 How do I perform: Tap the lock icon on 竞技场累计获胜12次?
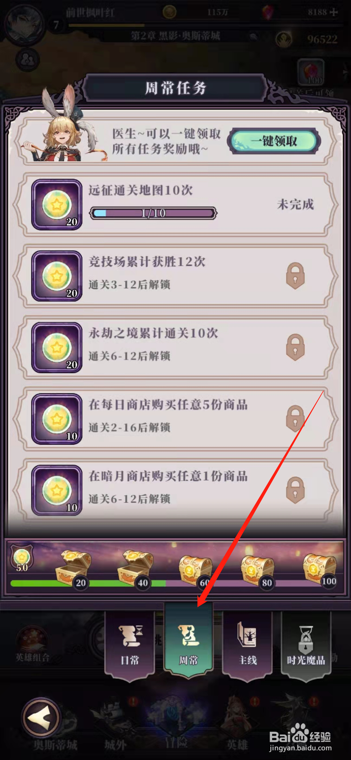pos(295,276)
